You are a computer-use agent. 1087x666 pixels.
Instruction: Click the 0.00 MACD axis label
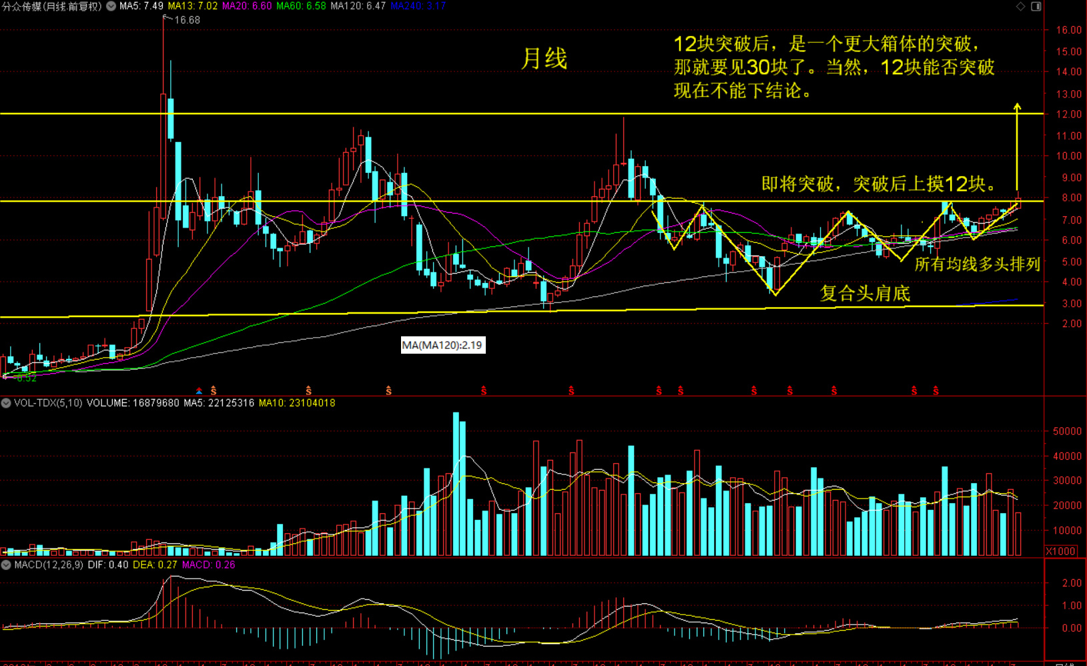(1072, 628)
